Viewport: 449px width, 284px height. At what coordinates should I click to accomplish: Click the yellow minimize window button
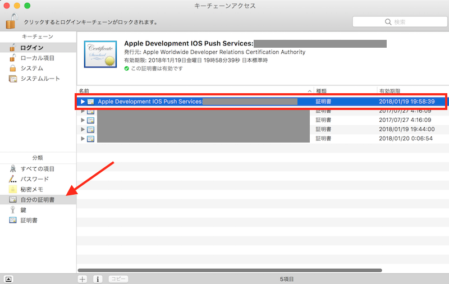17,6
